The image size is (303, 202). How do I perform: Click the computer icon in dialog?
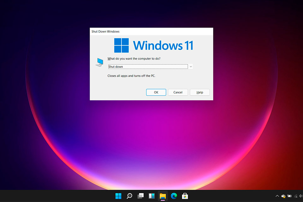(x=99, y=62)
